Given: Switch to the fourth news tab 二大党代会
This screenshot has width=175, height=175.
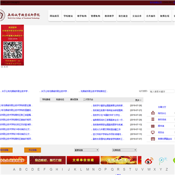Looking at the screenshot, I should click(x=88, y=100).
